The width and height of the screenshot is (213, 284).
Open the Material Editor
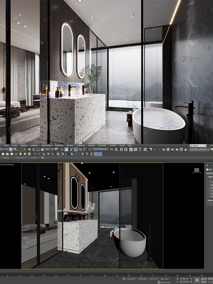click(x=145, y=149)
